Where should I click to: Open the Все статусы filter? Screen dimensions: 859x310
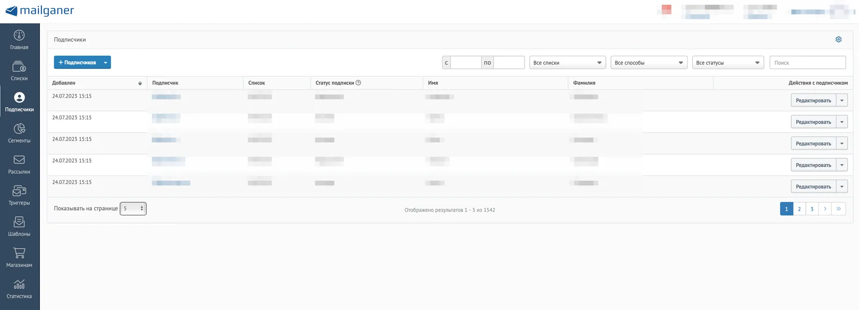pos(728,62)
